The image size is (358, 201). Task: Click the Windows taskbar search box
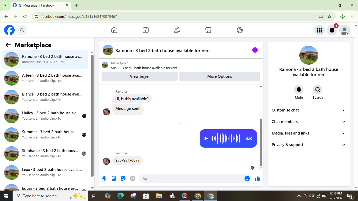[x=50, y=196]
